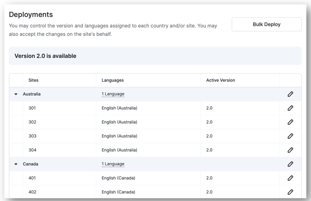The width and height of the screenshot is (311, 201).
Task: Collapse the Canada sites group
Action: coord(16,164)
